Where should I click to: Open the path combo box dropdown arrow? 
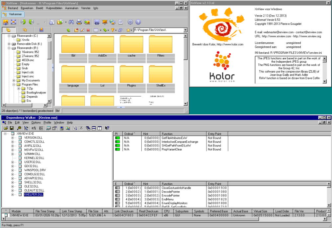pos(185,30)
